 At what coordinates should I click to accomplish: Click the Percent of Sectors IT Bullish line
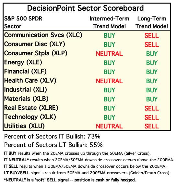(52, 137)
